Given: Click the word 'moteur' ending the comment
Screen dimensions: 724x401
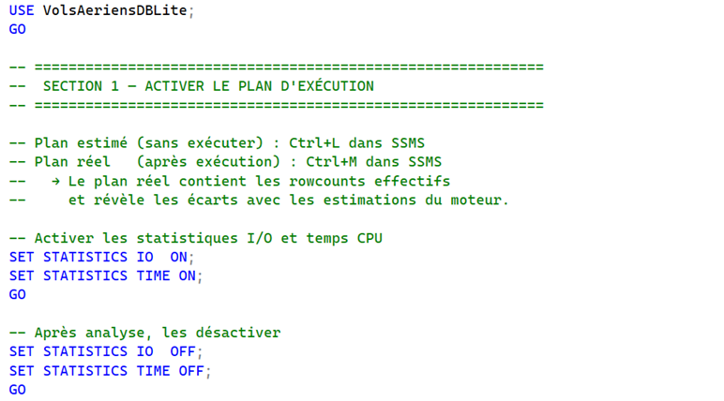Looking at the screenshot, I should click(476, 200).
